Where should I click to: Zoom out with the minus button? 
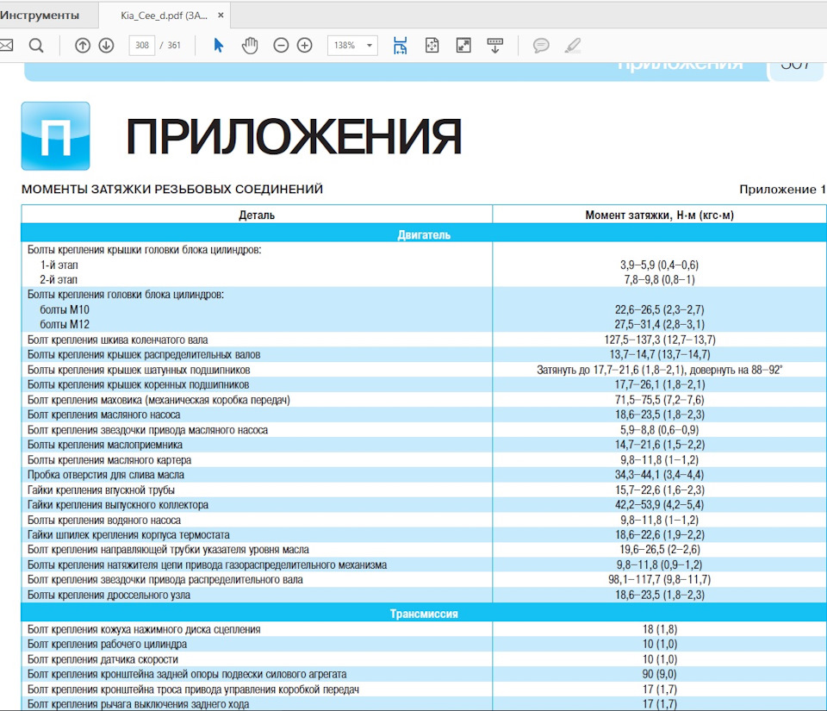[x=281, y=46]
